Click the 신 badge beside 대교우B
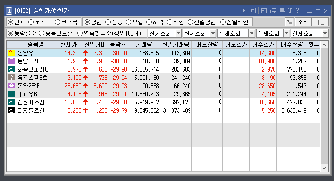 pyautogui.click(x=11, y=94)
